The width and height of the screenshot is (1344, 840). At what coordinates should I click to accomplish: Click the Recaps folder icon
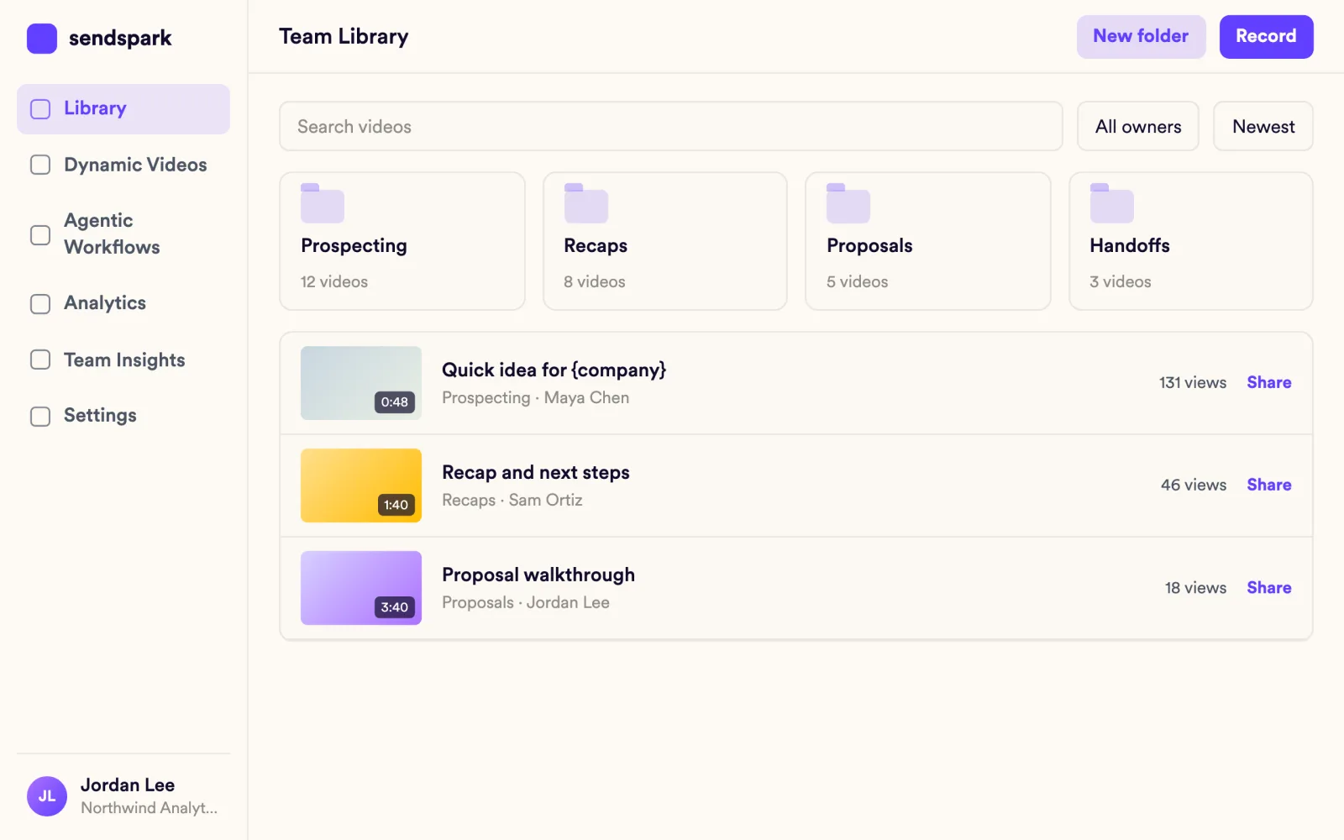[x=585, y=203]
